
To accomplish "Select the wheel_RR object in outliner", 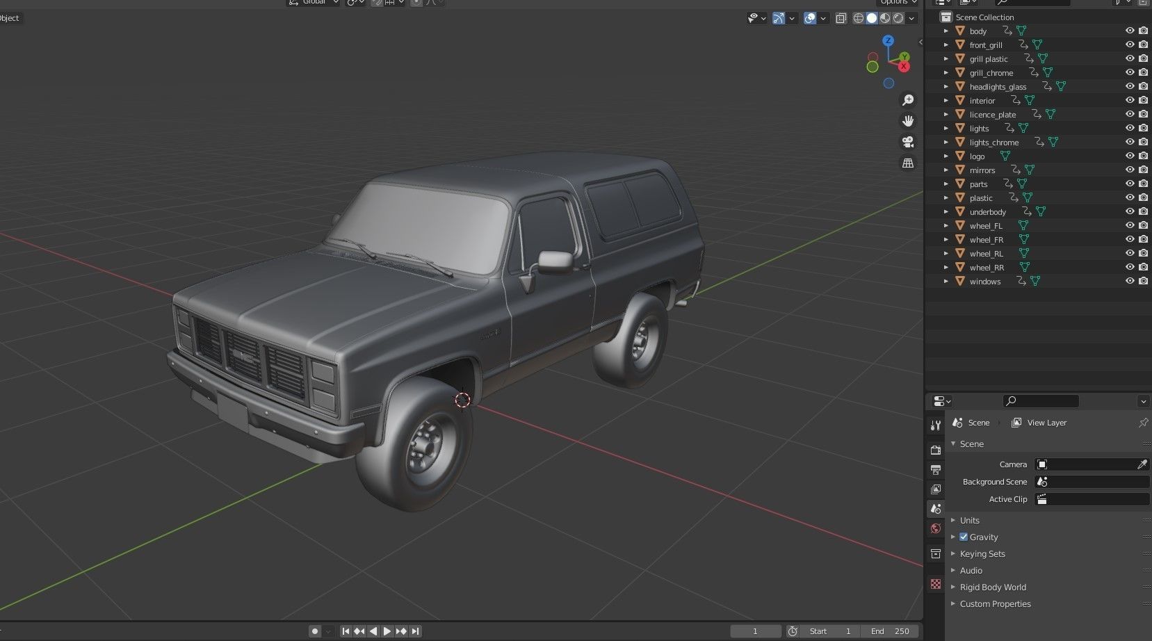I will (x=987, y=268).
